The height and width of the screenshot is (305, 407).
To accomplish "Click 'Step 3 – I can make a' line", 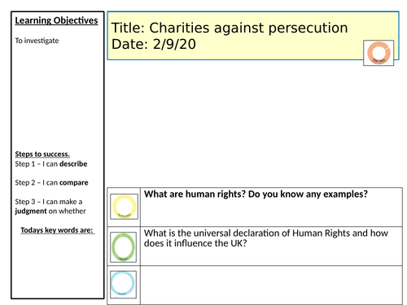I will [x=49, y=202].
